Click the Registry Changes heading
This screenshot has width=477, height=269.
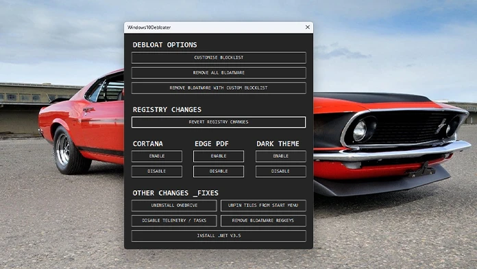point(167,109)
